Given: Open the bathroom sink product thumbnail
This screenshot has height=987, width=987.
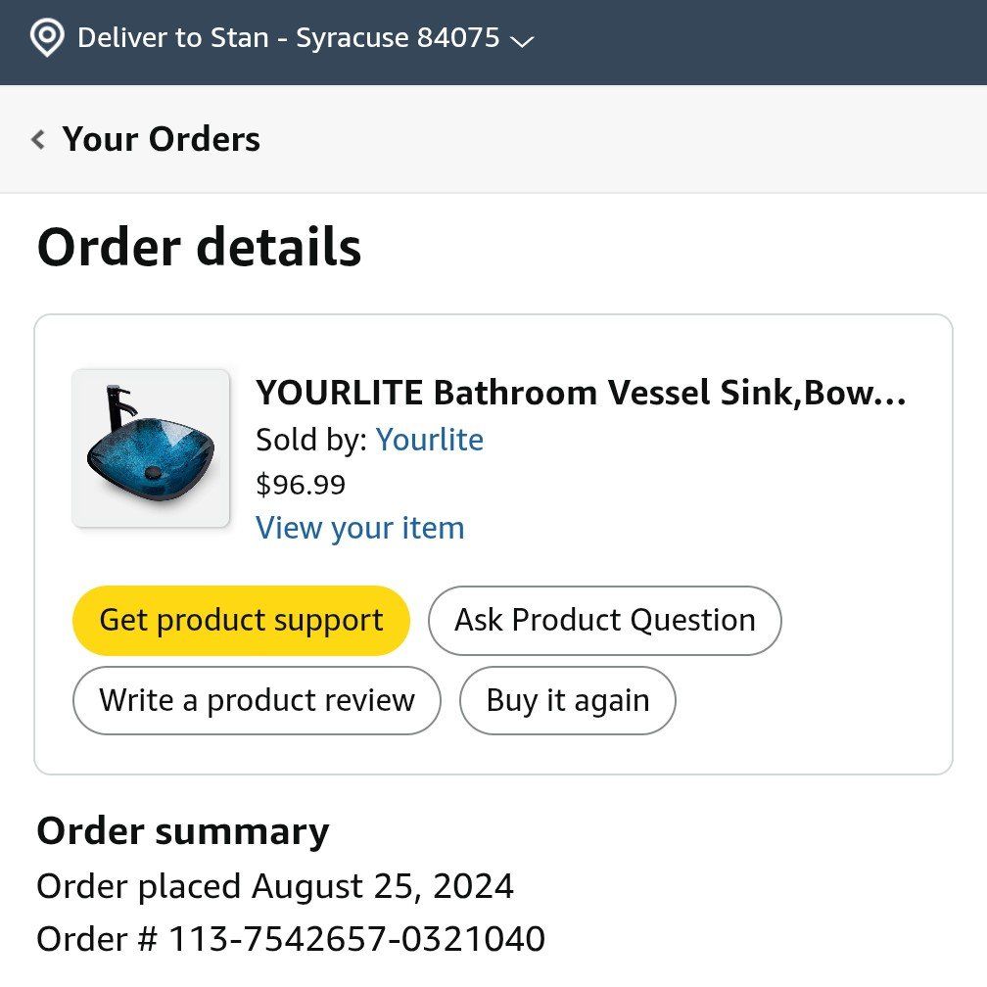Looking at the screenshot, I should coord(150,446).
